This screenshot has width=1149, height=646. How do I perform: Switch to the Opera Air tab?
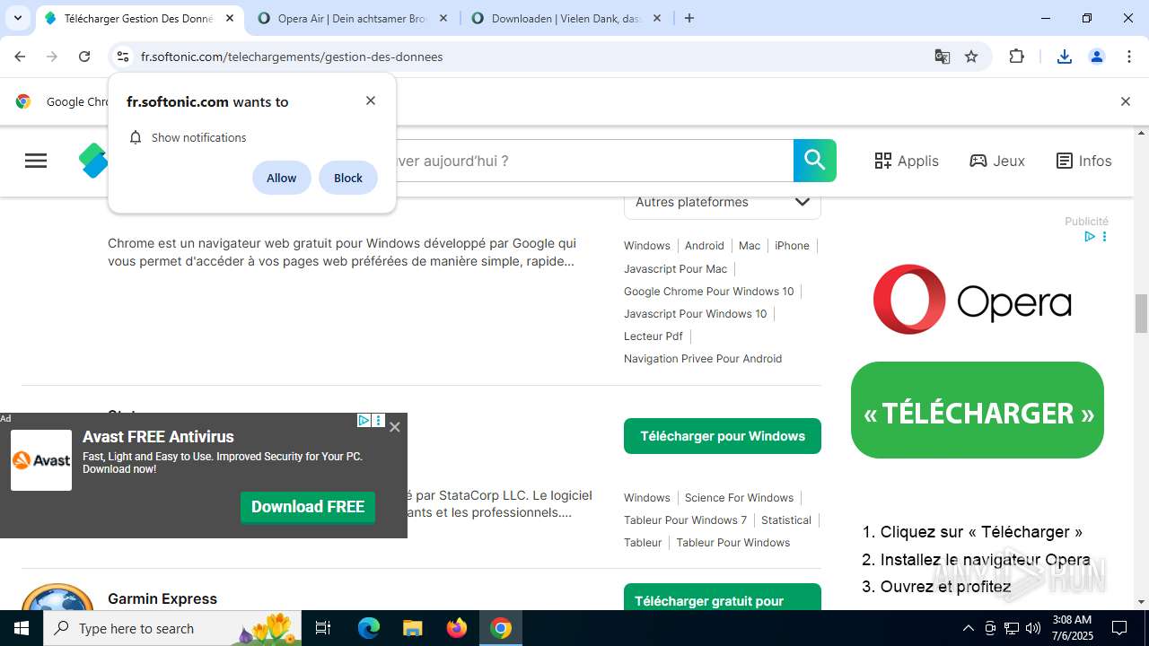click(x=352, y=18)
